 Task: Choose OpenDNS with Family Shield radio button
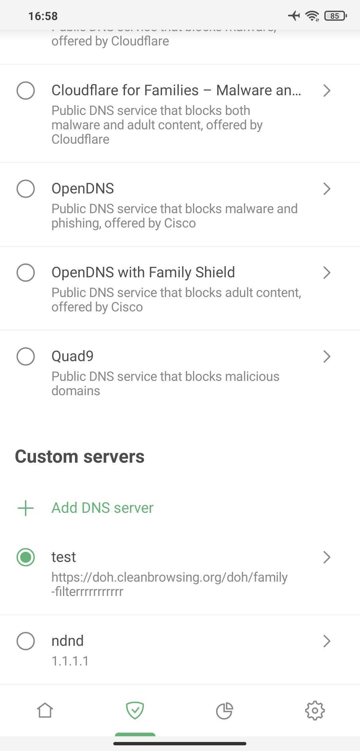pyautogui.click(x=26, y=273)
